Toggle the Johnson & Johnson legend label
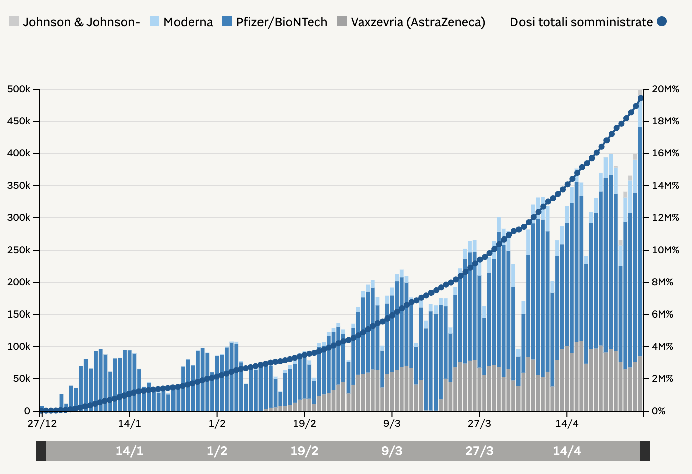 [81, 22]
